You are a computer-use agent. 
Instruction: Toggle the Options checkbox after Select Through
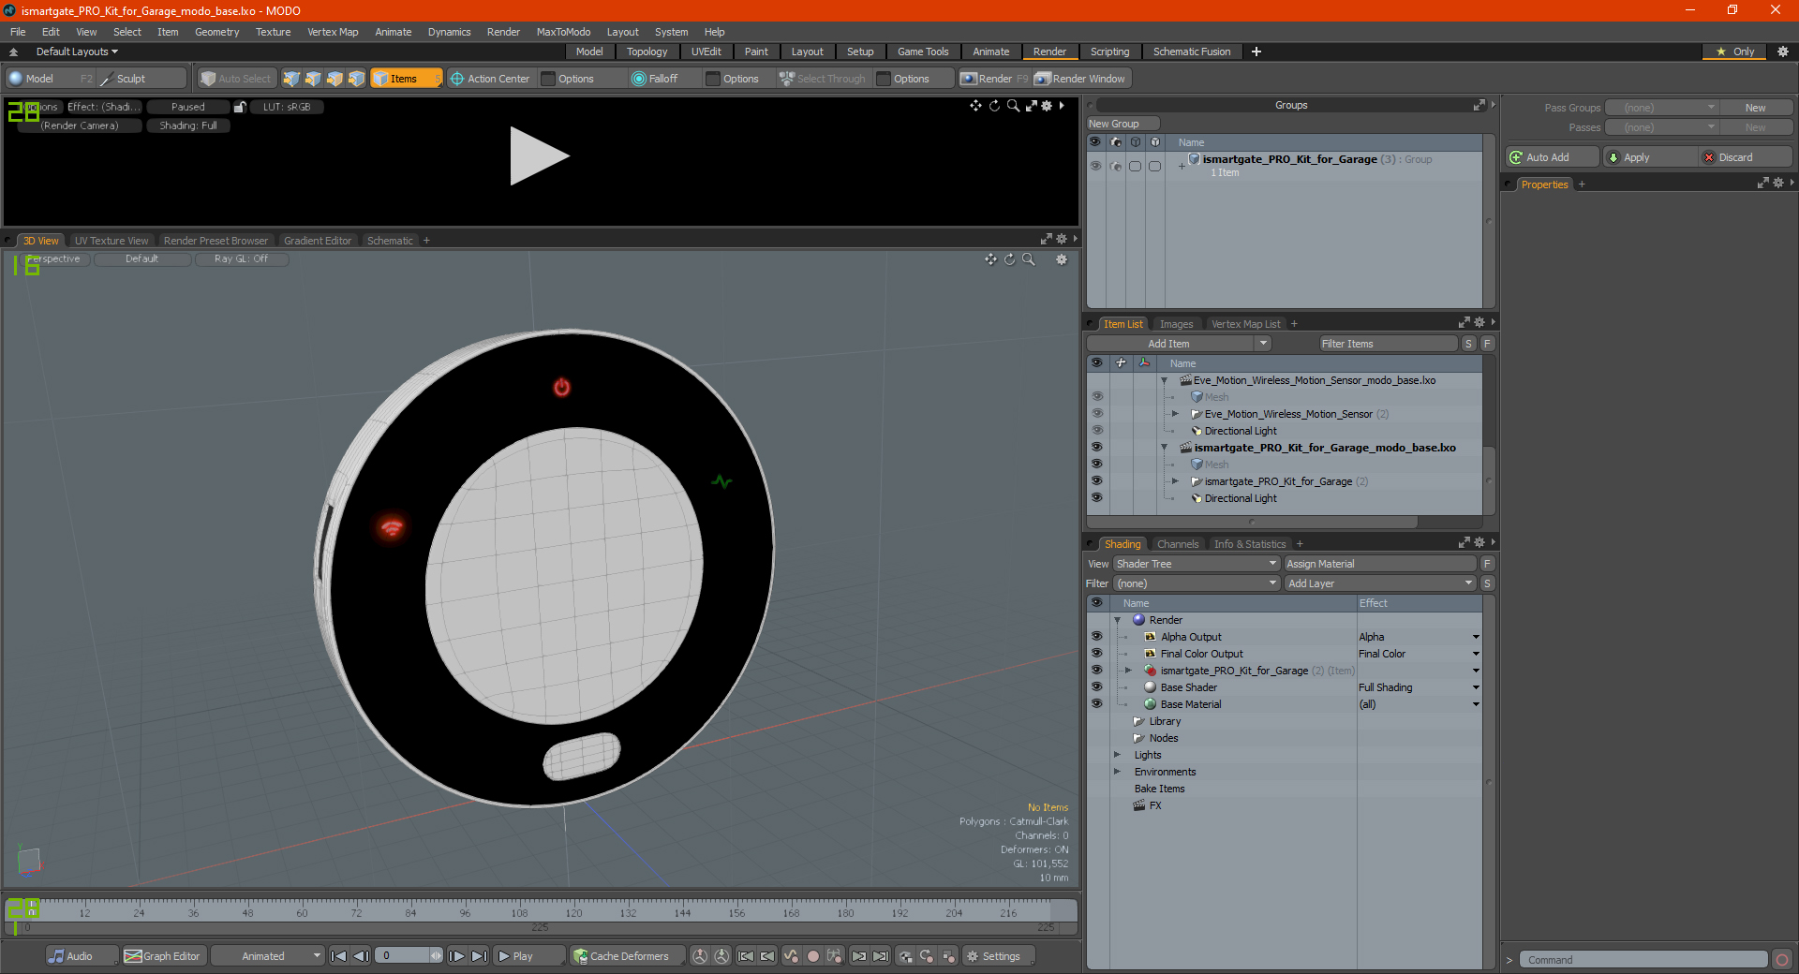point(884,79)
